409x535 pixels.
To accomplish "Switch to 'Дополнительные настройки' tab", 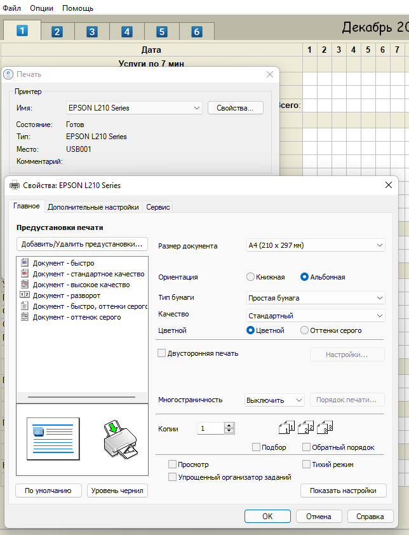I will point(93,207).
